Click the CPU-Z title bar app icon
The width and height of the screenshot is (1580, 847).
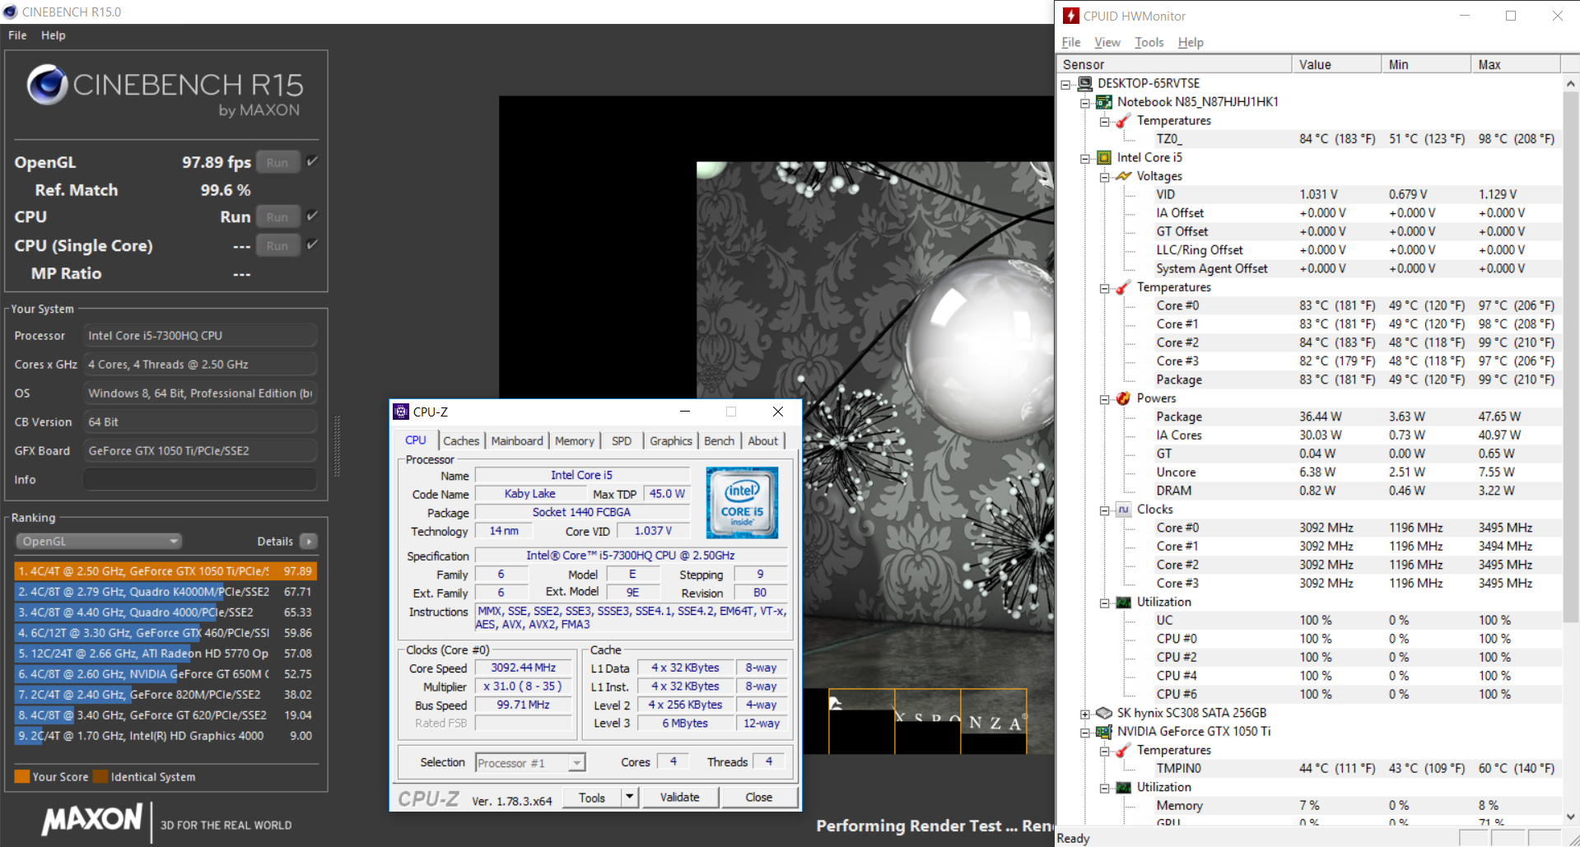[401, 412]
